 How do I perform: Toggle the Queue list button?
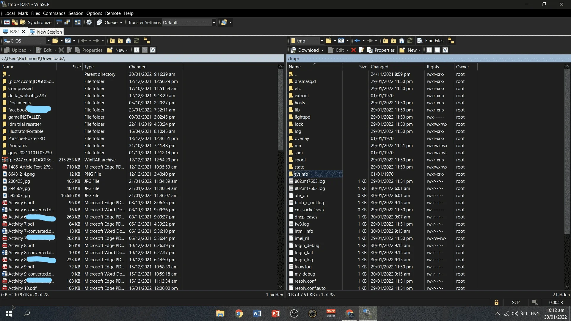108,22
